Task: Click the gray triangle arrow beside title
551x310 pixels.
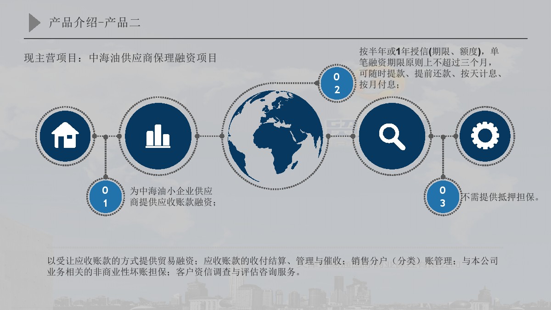Action: coord(35,23)
